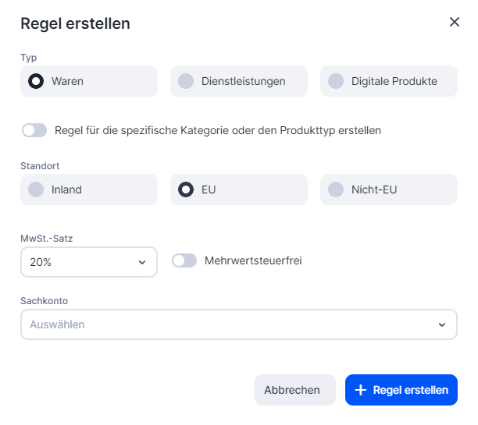Close the Regel erstellen dialog
This screenshot has width=478, height=425.
pyautogui.click(x=455, y=22)
